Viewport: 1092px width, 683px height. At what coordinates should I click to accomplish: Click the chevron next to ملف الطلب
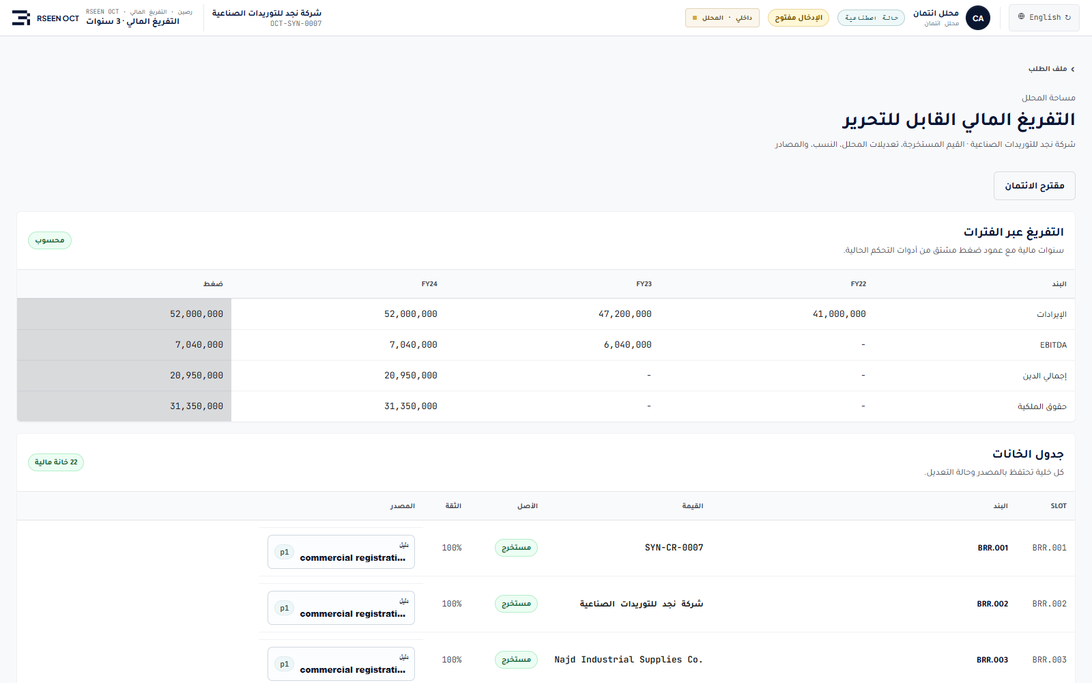point(1073,69)
